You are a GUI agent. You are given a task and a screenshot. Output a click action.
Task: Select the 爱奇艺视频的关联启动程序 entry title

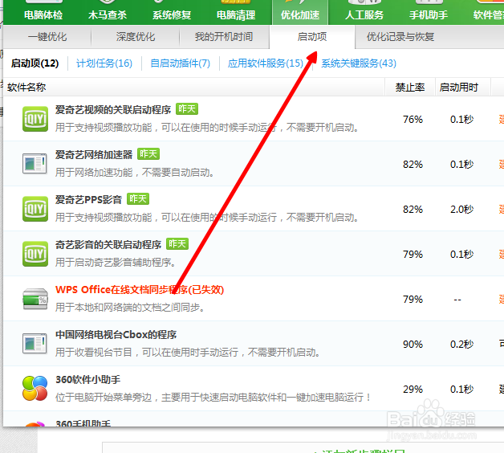113,110
